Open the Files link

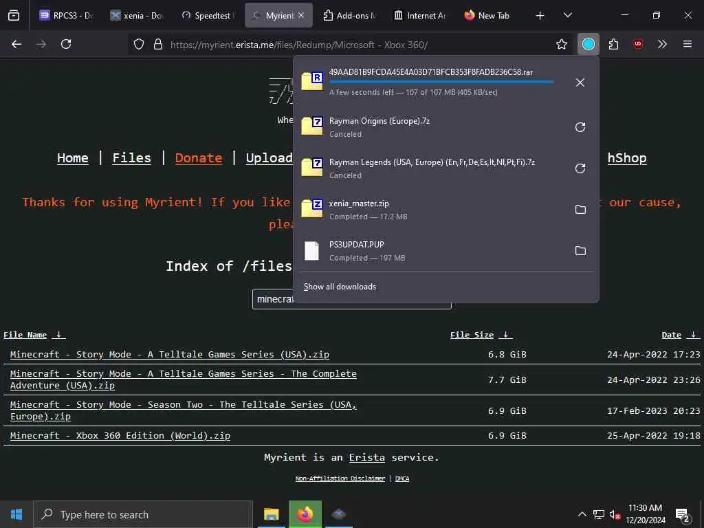[x=131, y=158]
